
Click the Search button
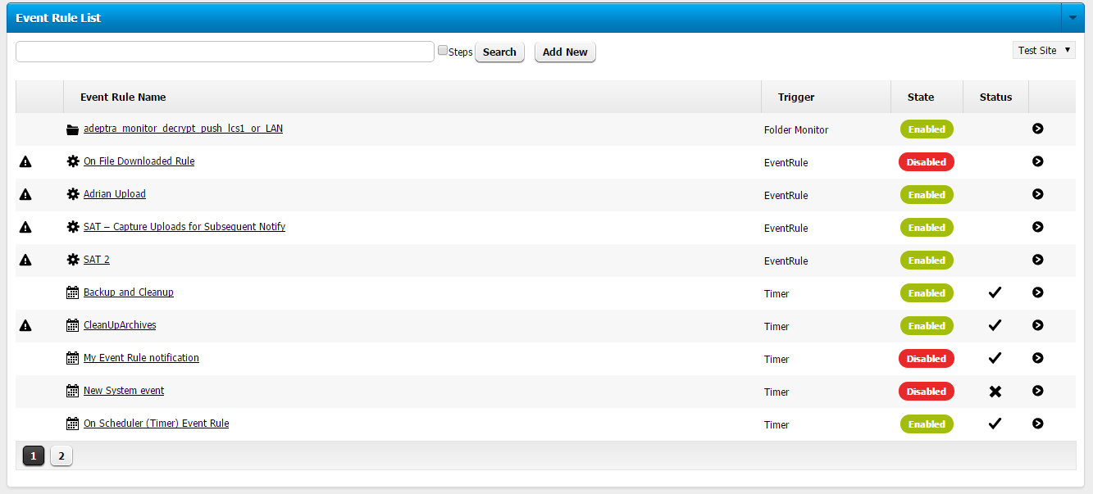click(499, 52)
